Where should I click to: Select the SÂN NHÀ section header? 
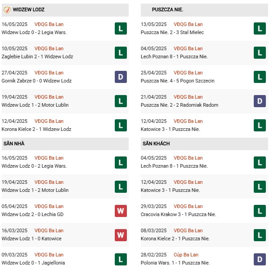[x=65, y=144]
